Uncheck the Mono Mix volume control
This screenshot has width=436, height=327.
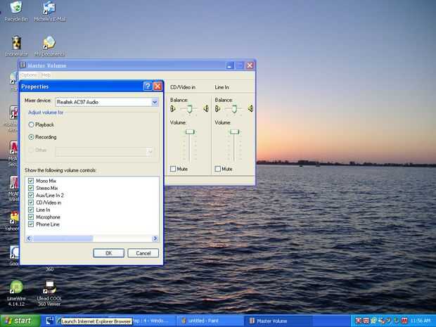[31, 181]
